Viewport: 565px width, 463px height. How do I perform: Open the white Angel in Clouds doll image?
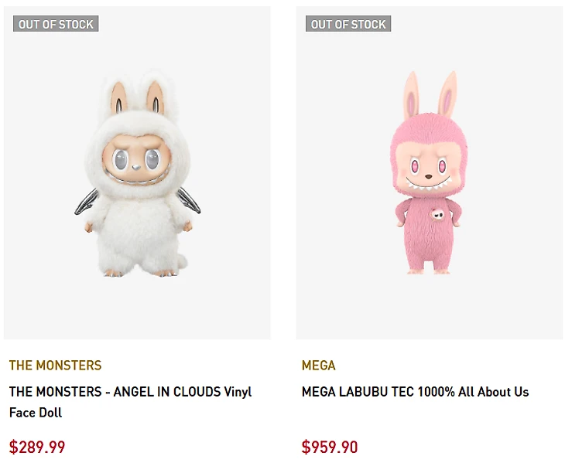click(x=137, y=174)
